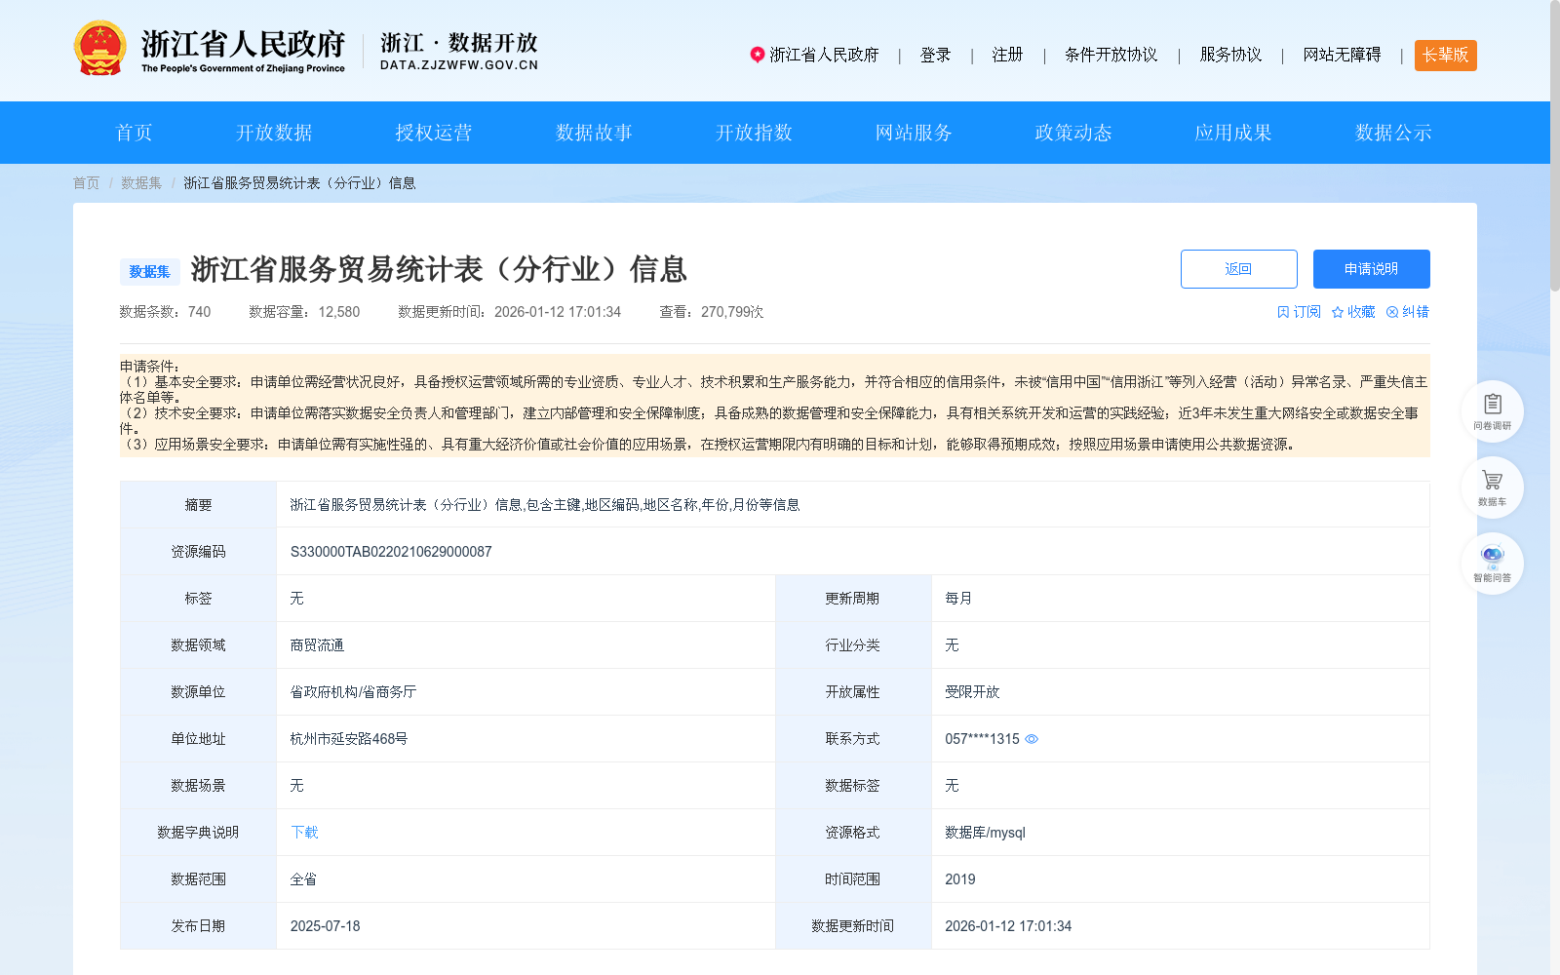Image resolution: width=1560 pixels, height=975 pixels.
Task: Switch to the 开放数据 tab
Action: pos(274,133)
